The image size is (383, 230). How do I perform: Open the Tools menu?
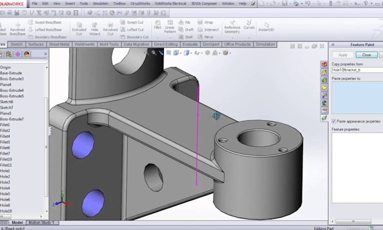84,3
